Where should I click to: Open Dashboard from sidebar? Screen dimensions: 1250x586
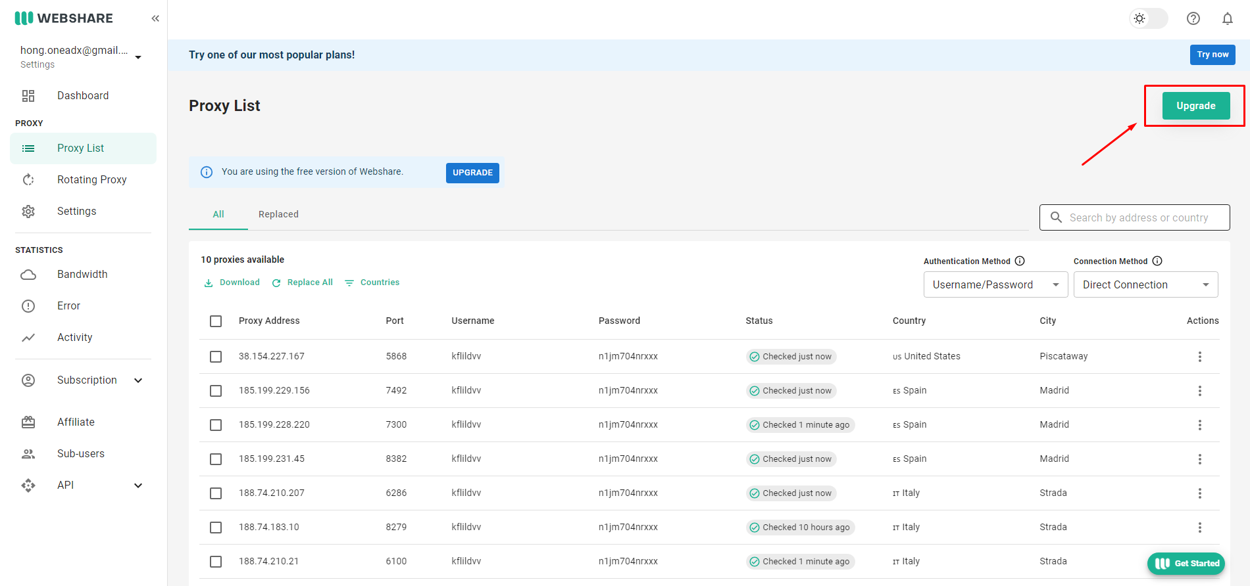pos(83,96)
